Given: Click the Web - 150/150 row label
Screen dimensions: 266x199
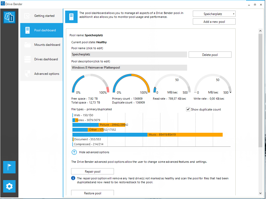Looking at the screenshot, I should click(x=84, y=115).
